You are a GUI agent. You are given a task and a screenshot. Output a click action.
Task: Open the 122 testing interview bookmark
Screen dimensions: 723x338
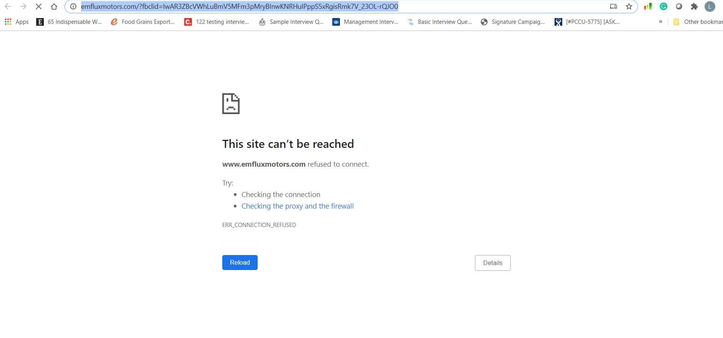click(x=217, y=22)
